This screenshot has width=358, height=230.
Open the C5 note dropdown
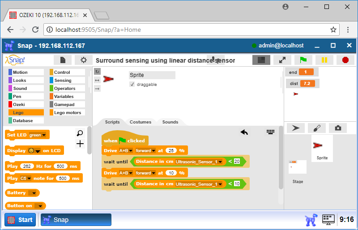coord(26,179)
